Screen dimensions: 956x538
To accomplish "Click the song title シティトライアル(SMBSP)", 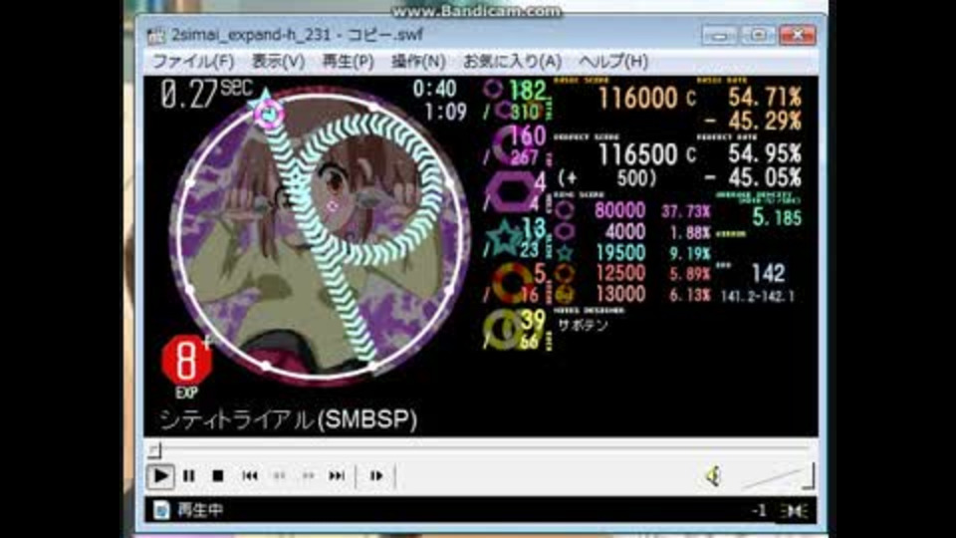I will tap(289, 419).
